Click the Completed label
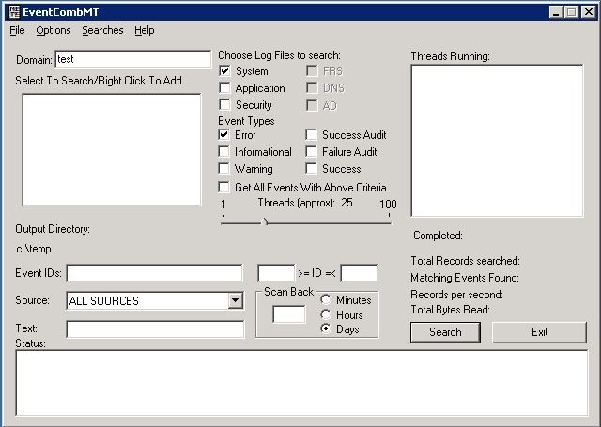The height and width of the screenshot is (427, 601). pyautogui.click(x=438, y=236)
